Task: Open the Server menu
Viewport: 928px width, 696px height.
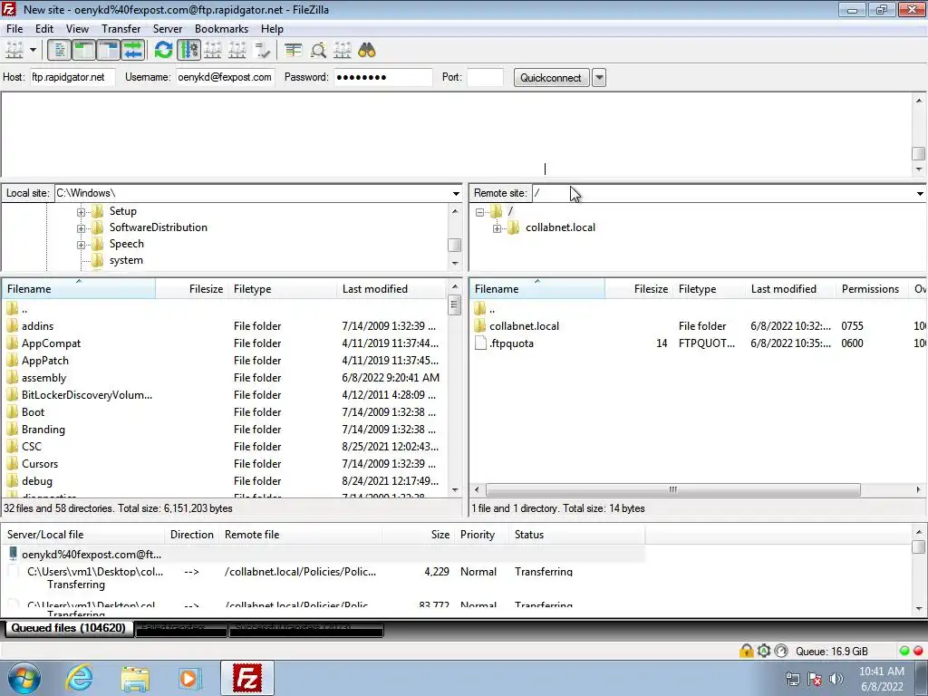Action: click(168, 28)
